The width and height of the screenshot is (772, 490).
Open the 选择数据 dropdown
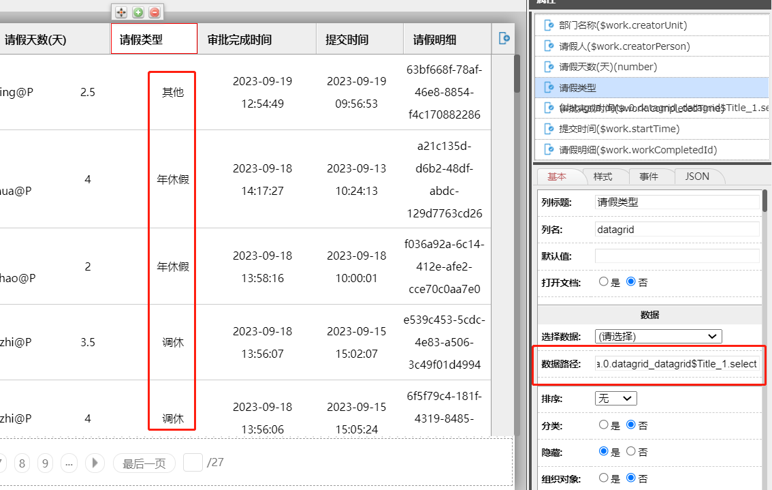pos(658,336)
